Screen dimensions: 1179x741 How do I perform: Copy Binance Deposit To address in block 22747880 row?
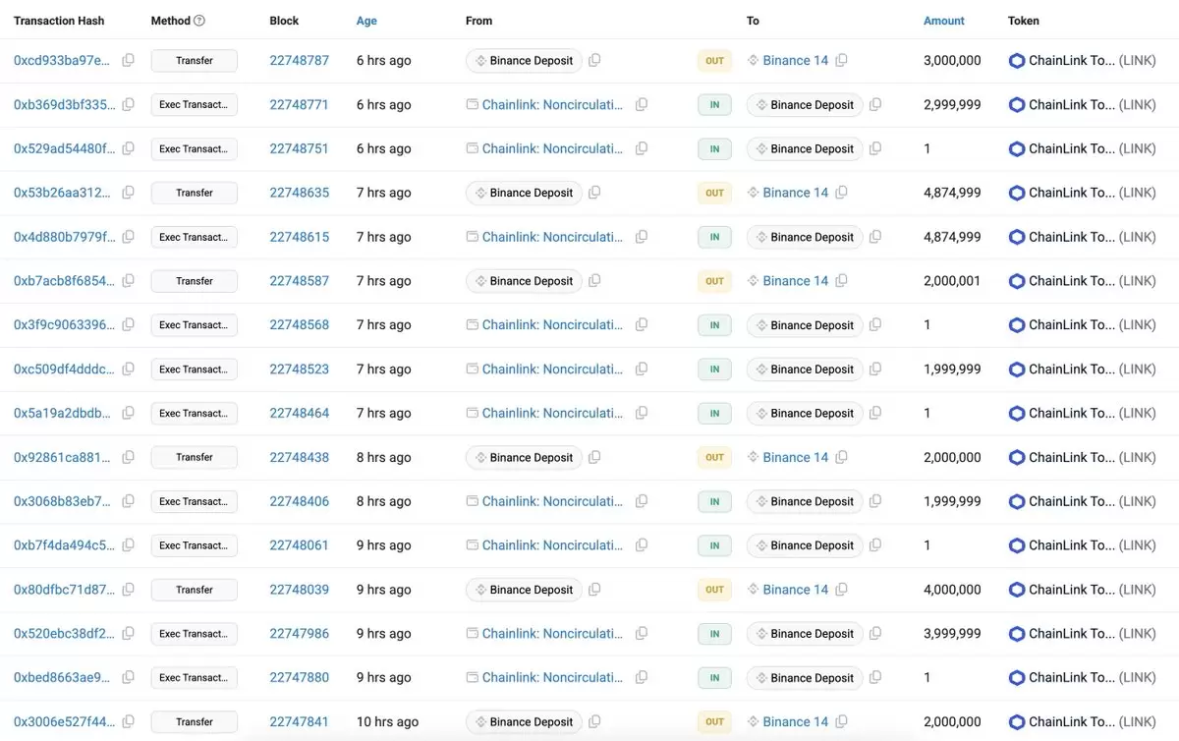tap(875, 677)
